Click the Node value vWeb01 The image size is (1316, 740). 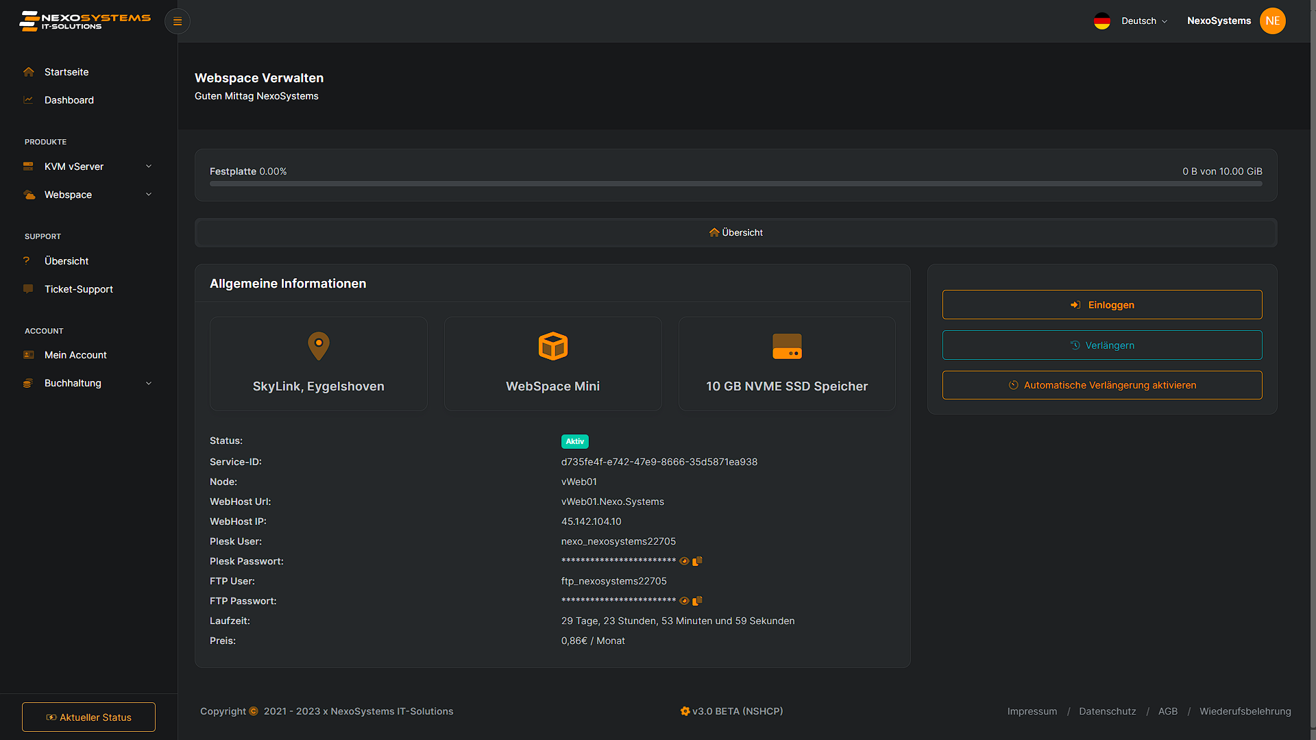tap(579, 482)
